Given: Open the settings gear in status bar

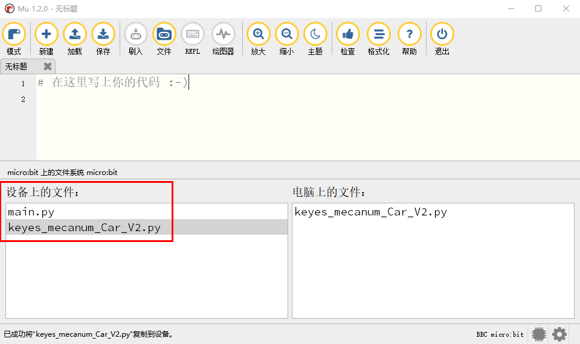Looking at the screenshot, I should coord(559,334).
